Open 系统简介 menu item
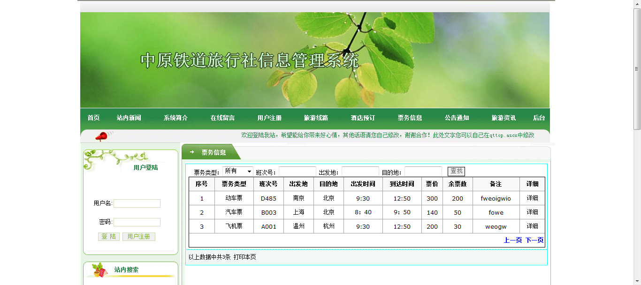Screen dimensions: 641x285 176,118
